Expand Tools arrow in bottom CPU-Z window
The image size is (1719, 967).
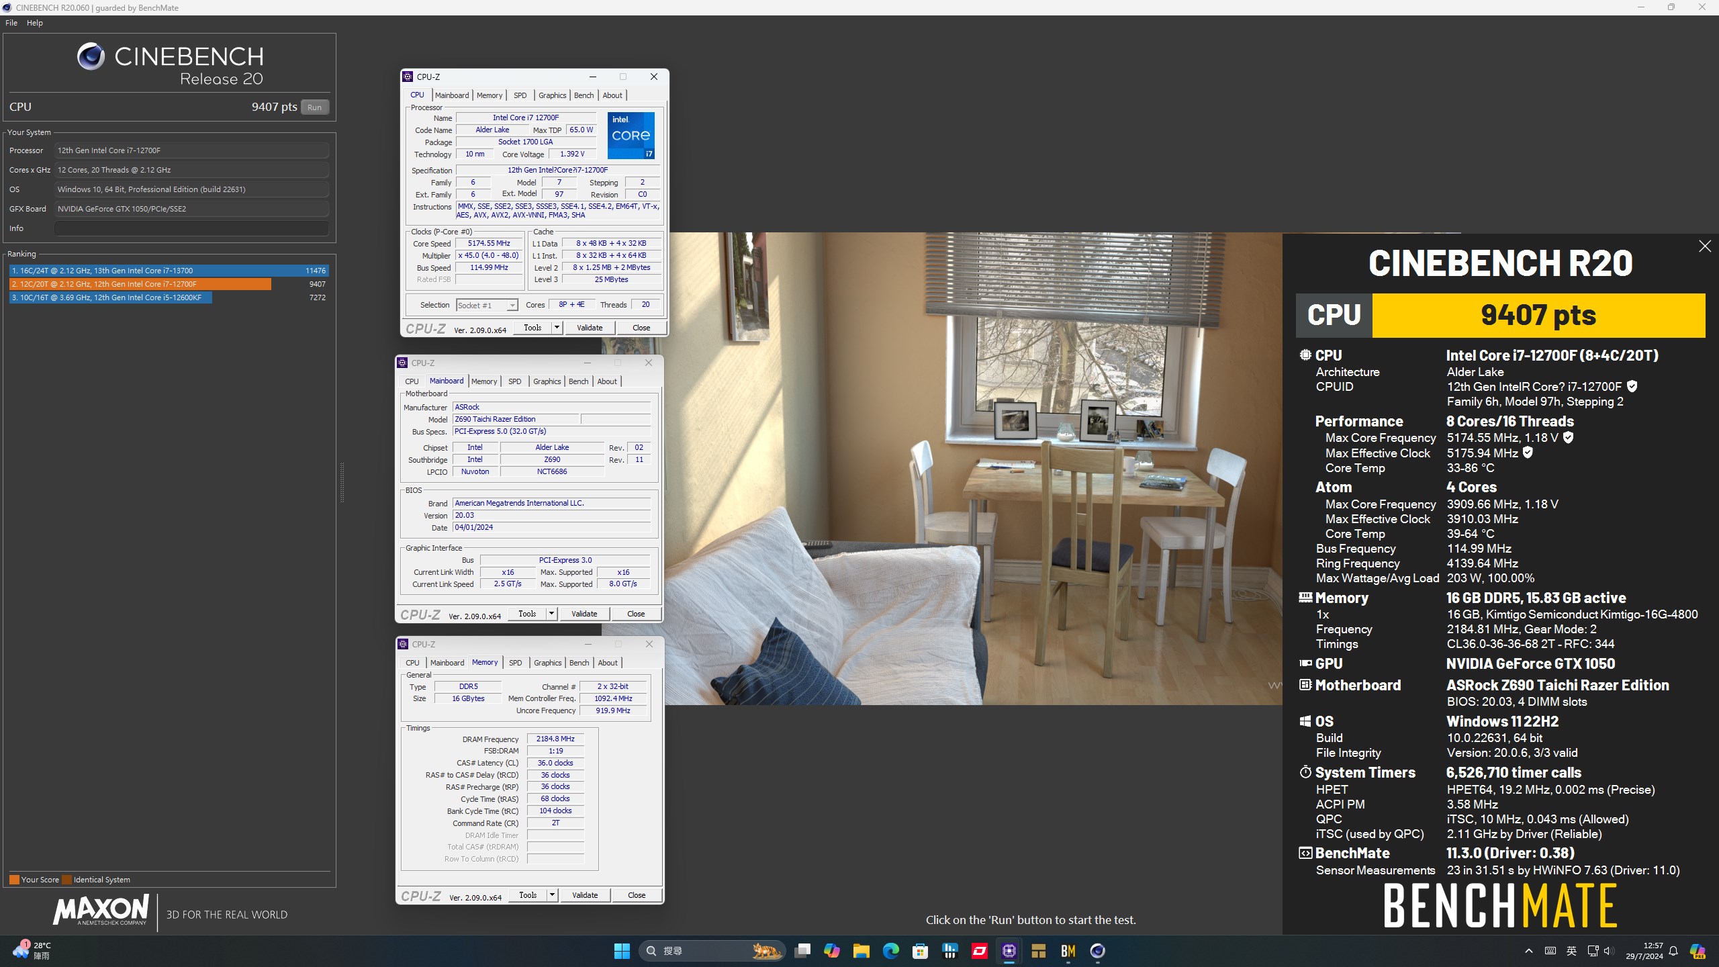point(552,895)
